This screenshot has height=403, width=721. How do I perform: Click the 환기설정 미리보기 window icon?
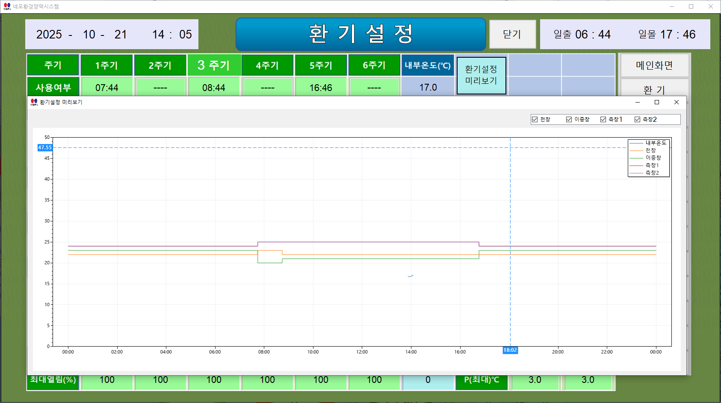pos(34,102)
